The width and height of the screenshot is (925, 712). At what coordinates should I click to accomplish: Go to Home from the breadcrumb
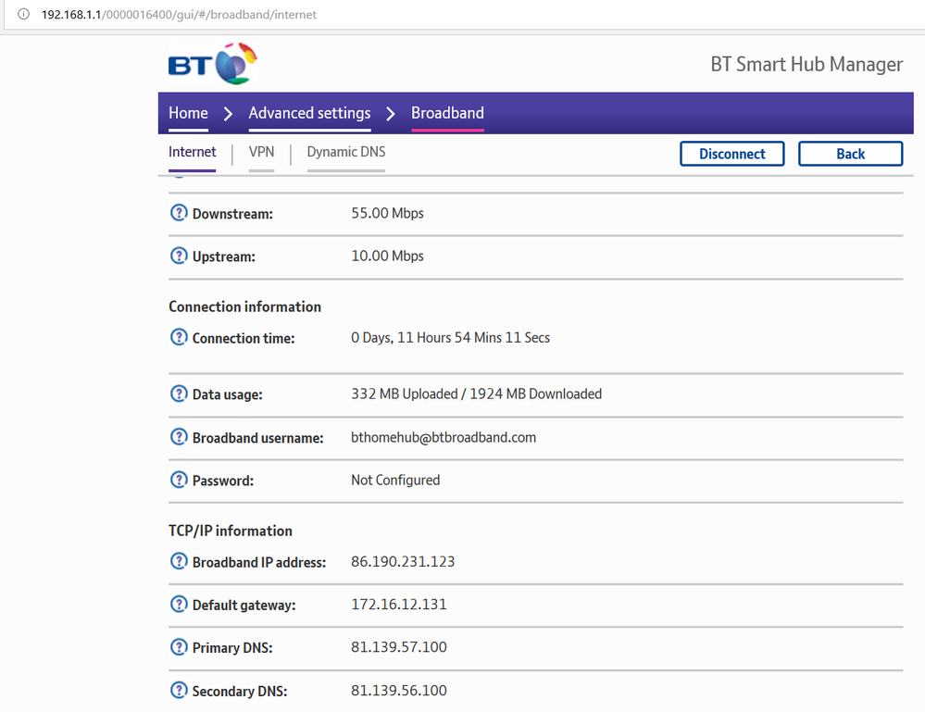[187, 113]
